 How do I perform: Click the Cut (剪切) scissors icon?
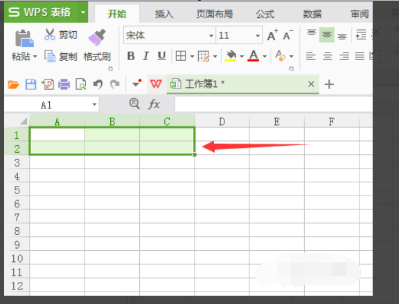[50, 35]
